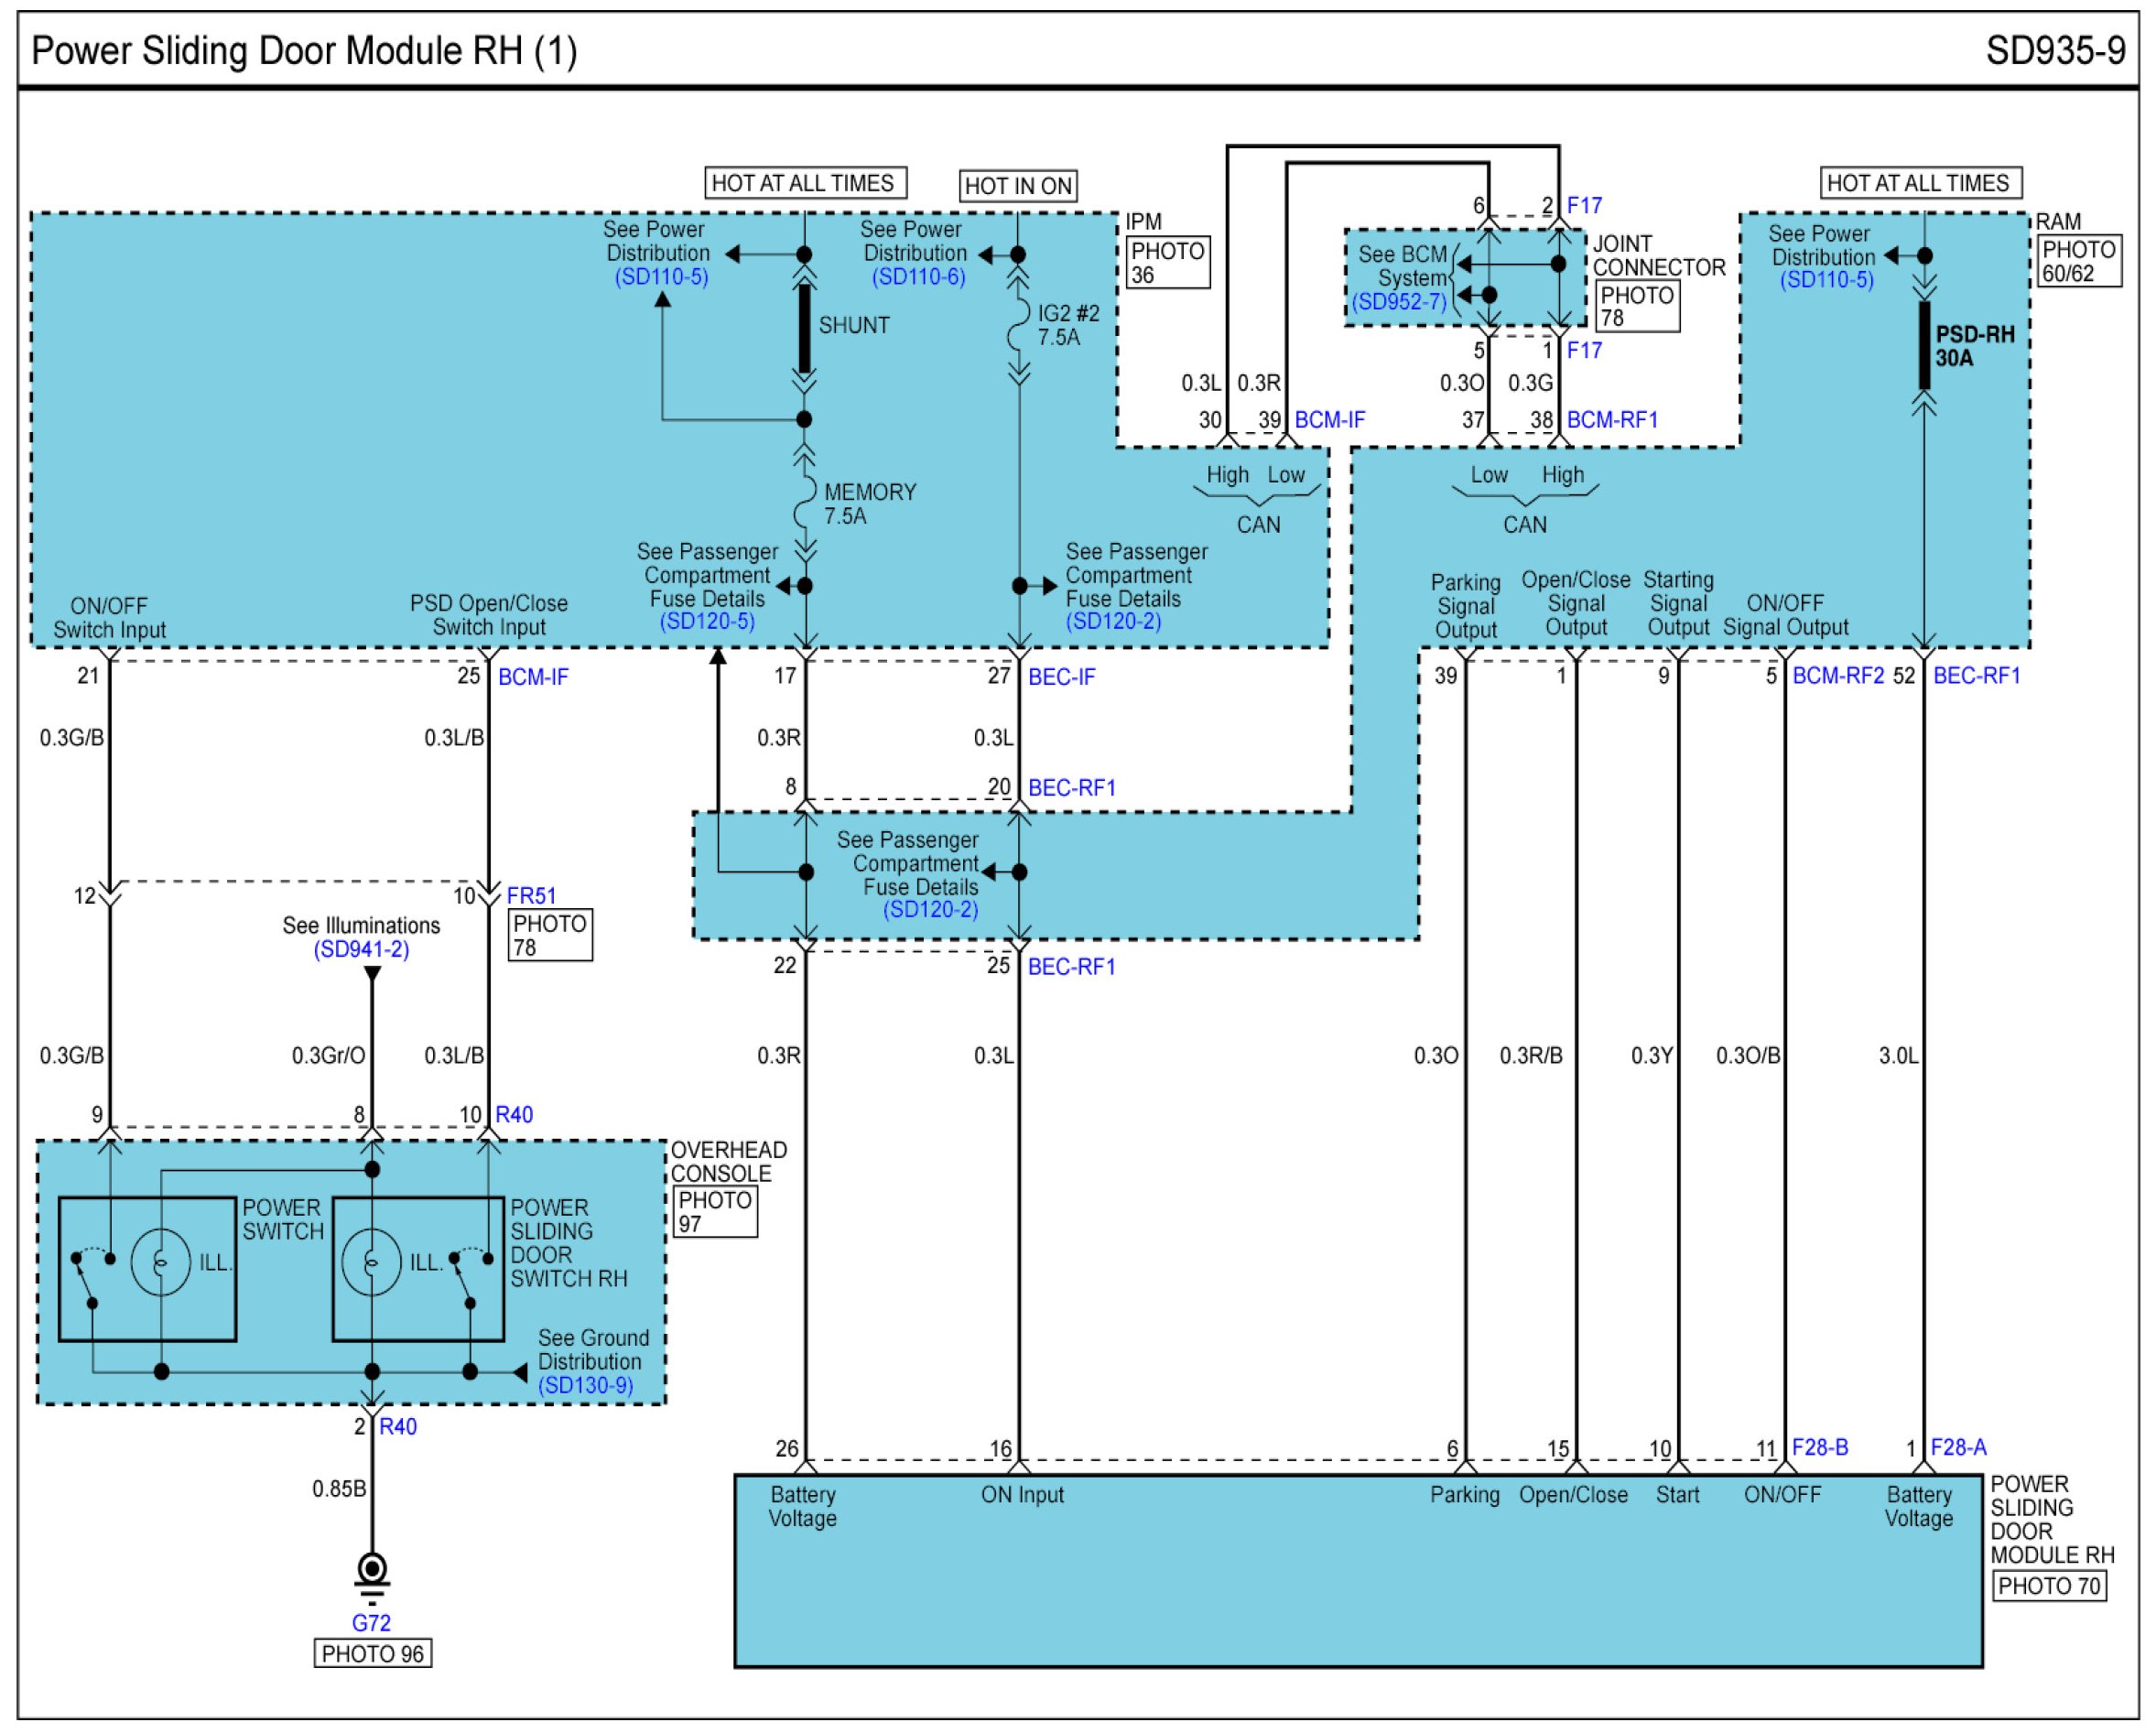Click the Power Sliding Door Switch ILL. lamp symbol
The image size is (2156, 1733).
click(x=371, y=1262)
